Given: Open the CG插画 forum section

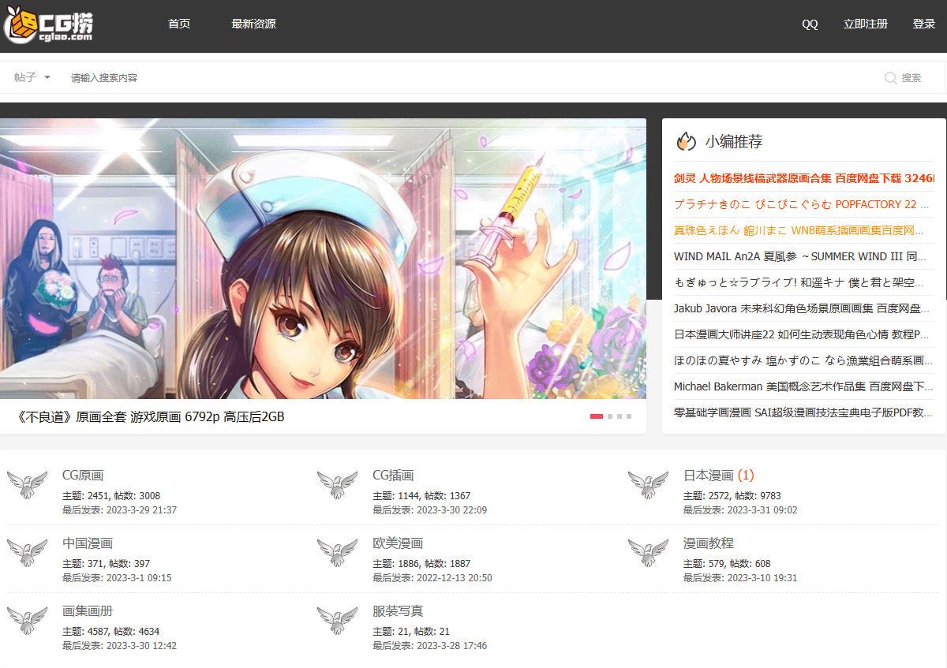Looking at the screenshot, I should [393, 476].
